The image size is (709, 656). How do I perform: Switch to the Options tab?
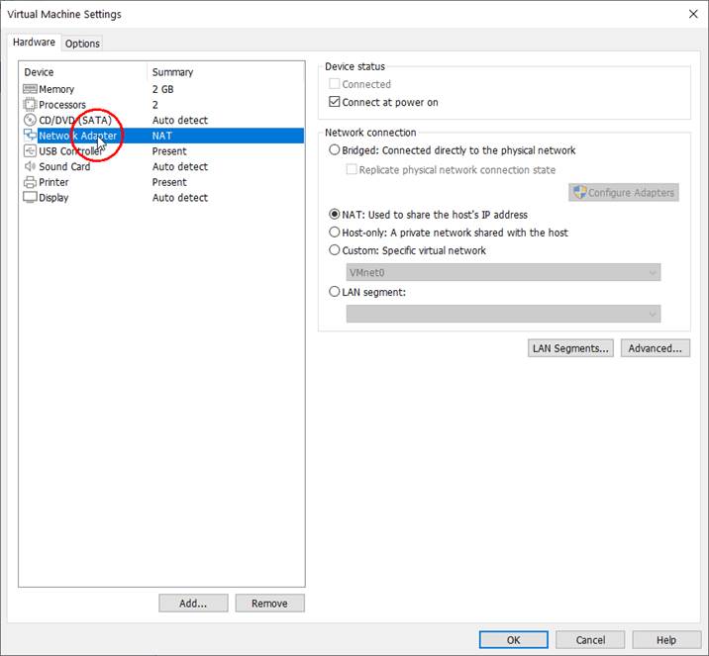coord(82,44)
